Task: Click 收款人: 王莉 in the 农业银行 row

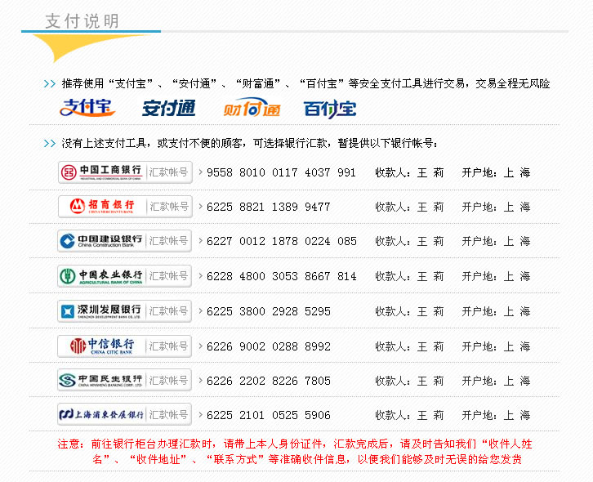Action: click(x=409, y=277)
